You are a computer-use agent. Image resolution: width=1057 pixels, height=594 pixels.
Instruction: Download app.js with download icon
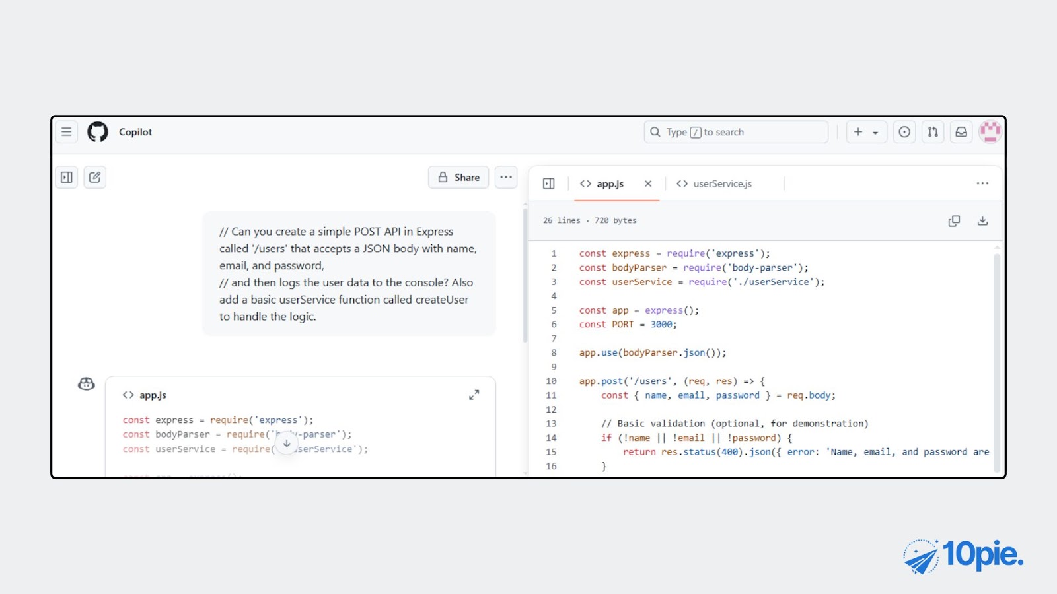(982, 221)
